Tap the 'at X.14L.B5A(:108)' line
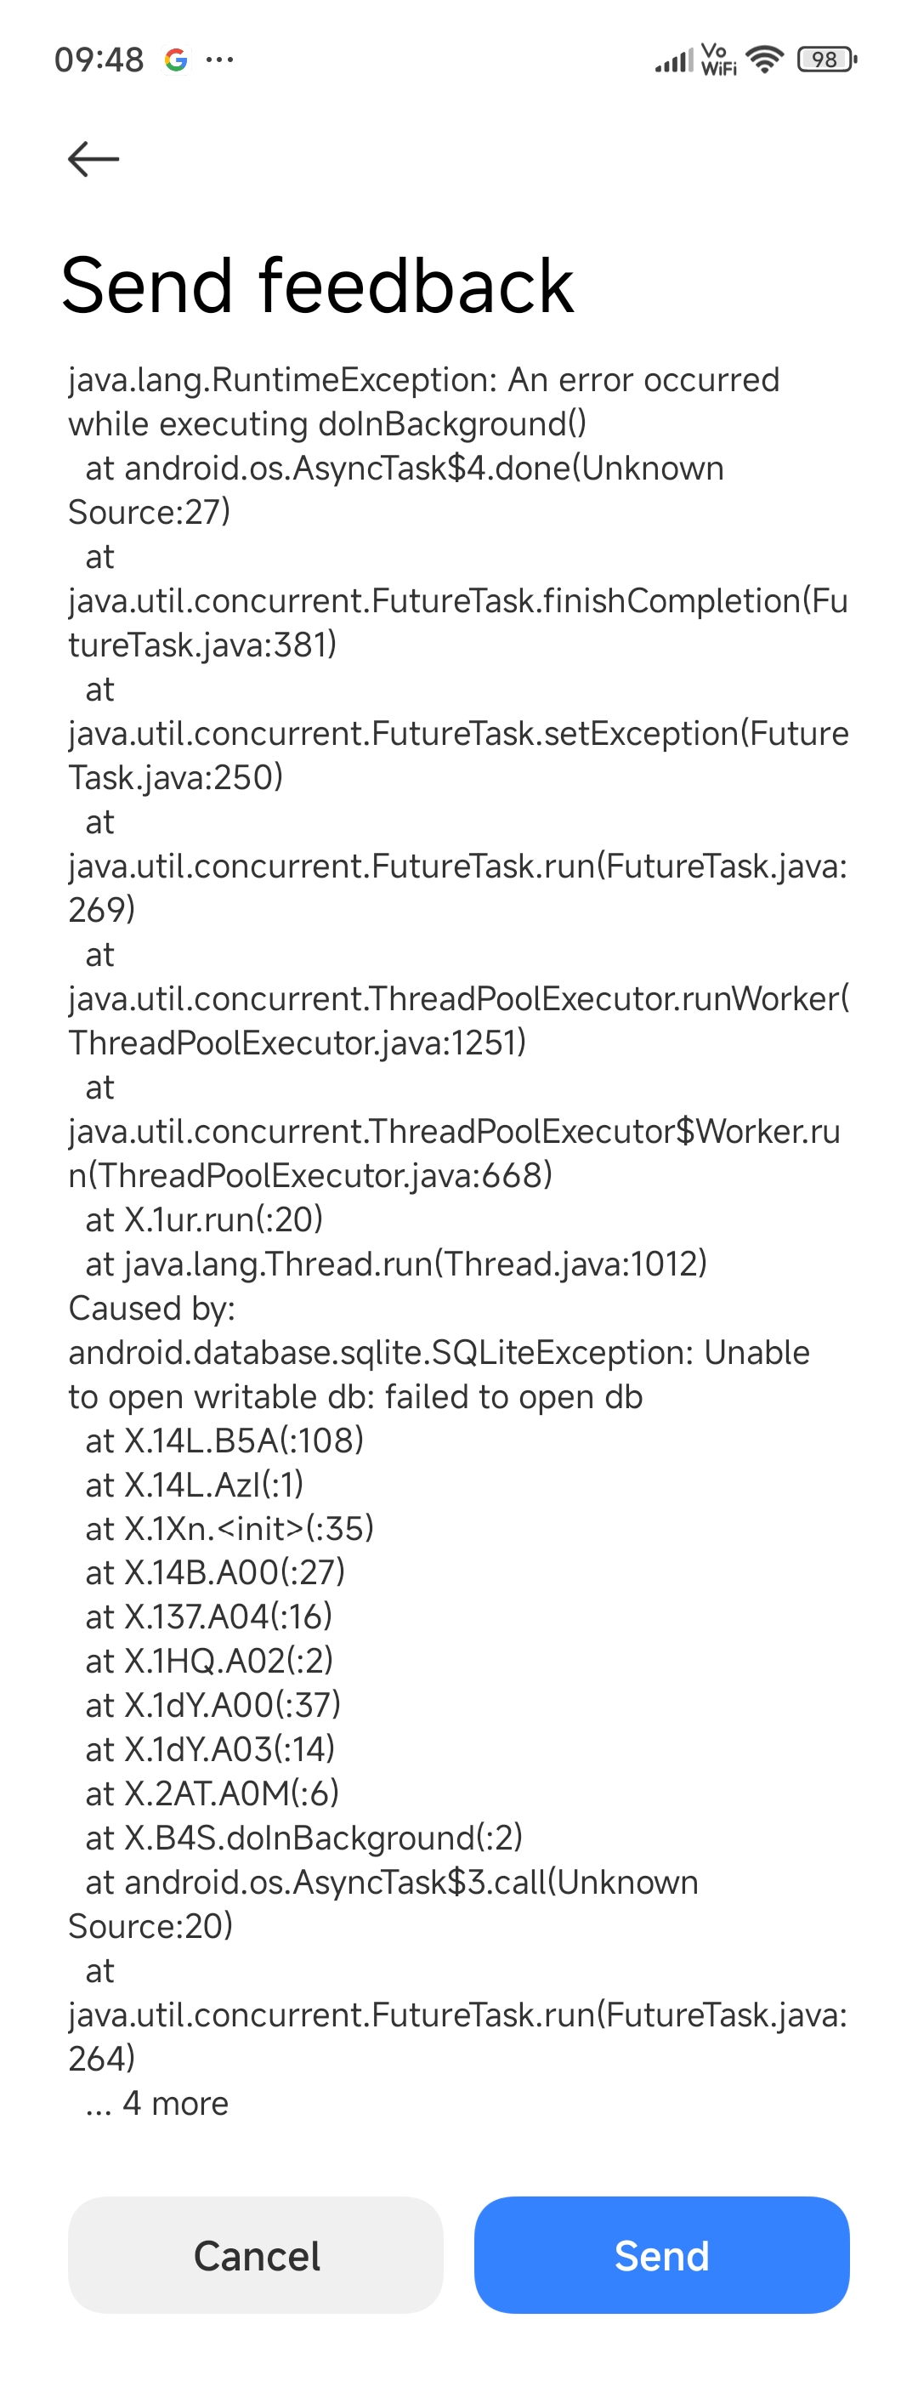The height and width of the screenshot is (2381, 918). (x=224, y=1440)
